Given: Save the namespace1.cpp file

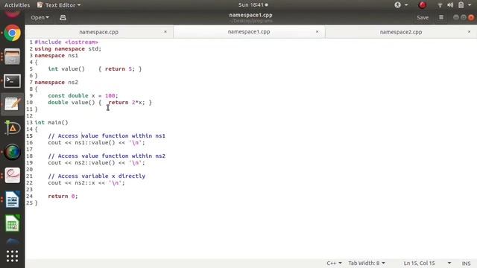Looking at the screenshot, I should point(423,18).
